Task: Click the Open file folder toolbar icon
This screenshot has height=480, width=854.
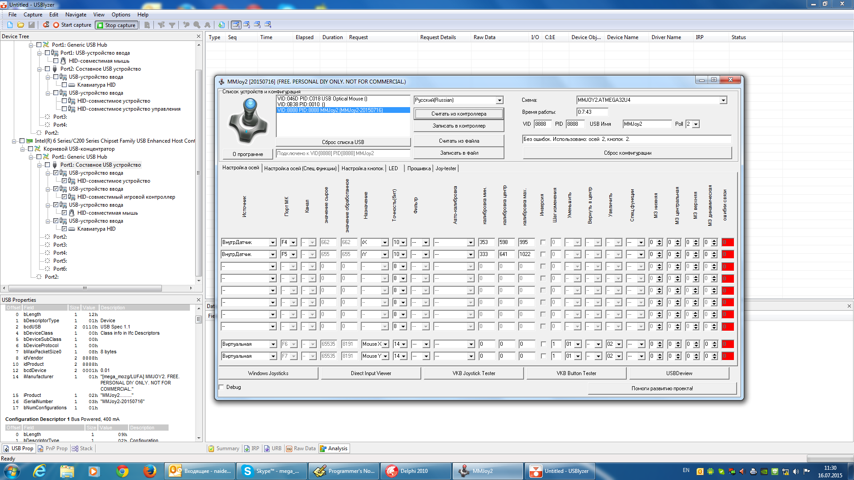Action: (20, 25)
